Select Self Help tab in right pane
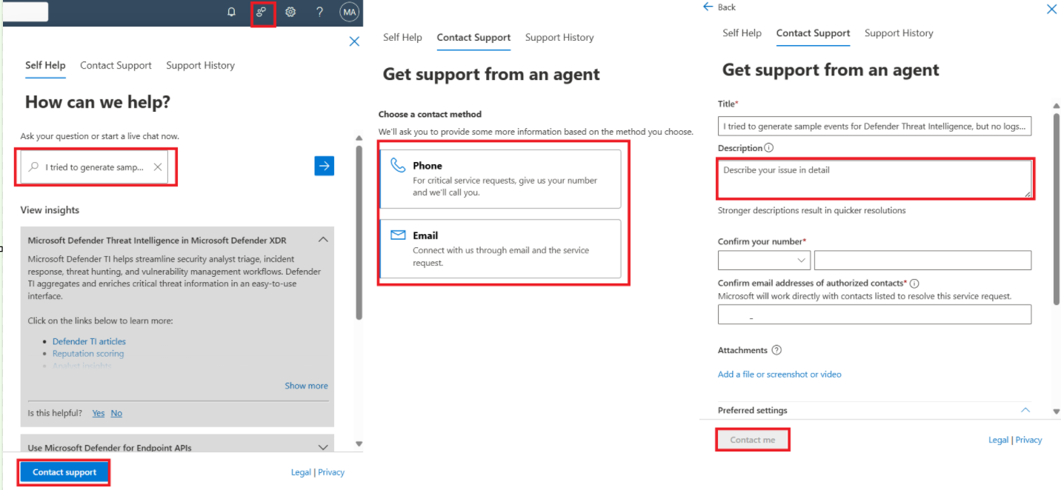This screenshot has height=490, width=1061. coord(742,33)
